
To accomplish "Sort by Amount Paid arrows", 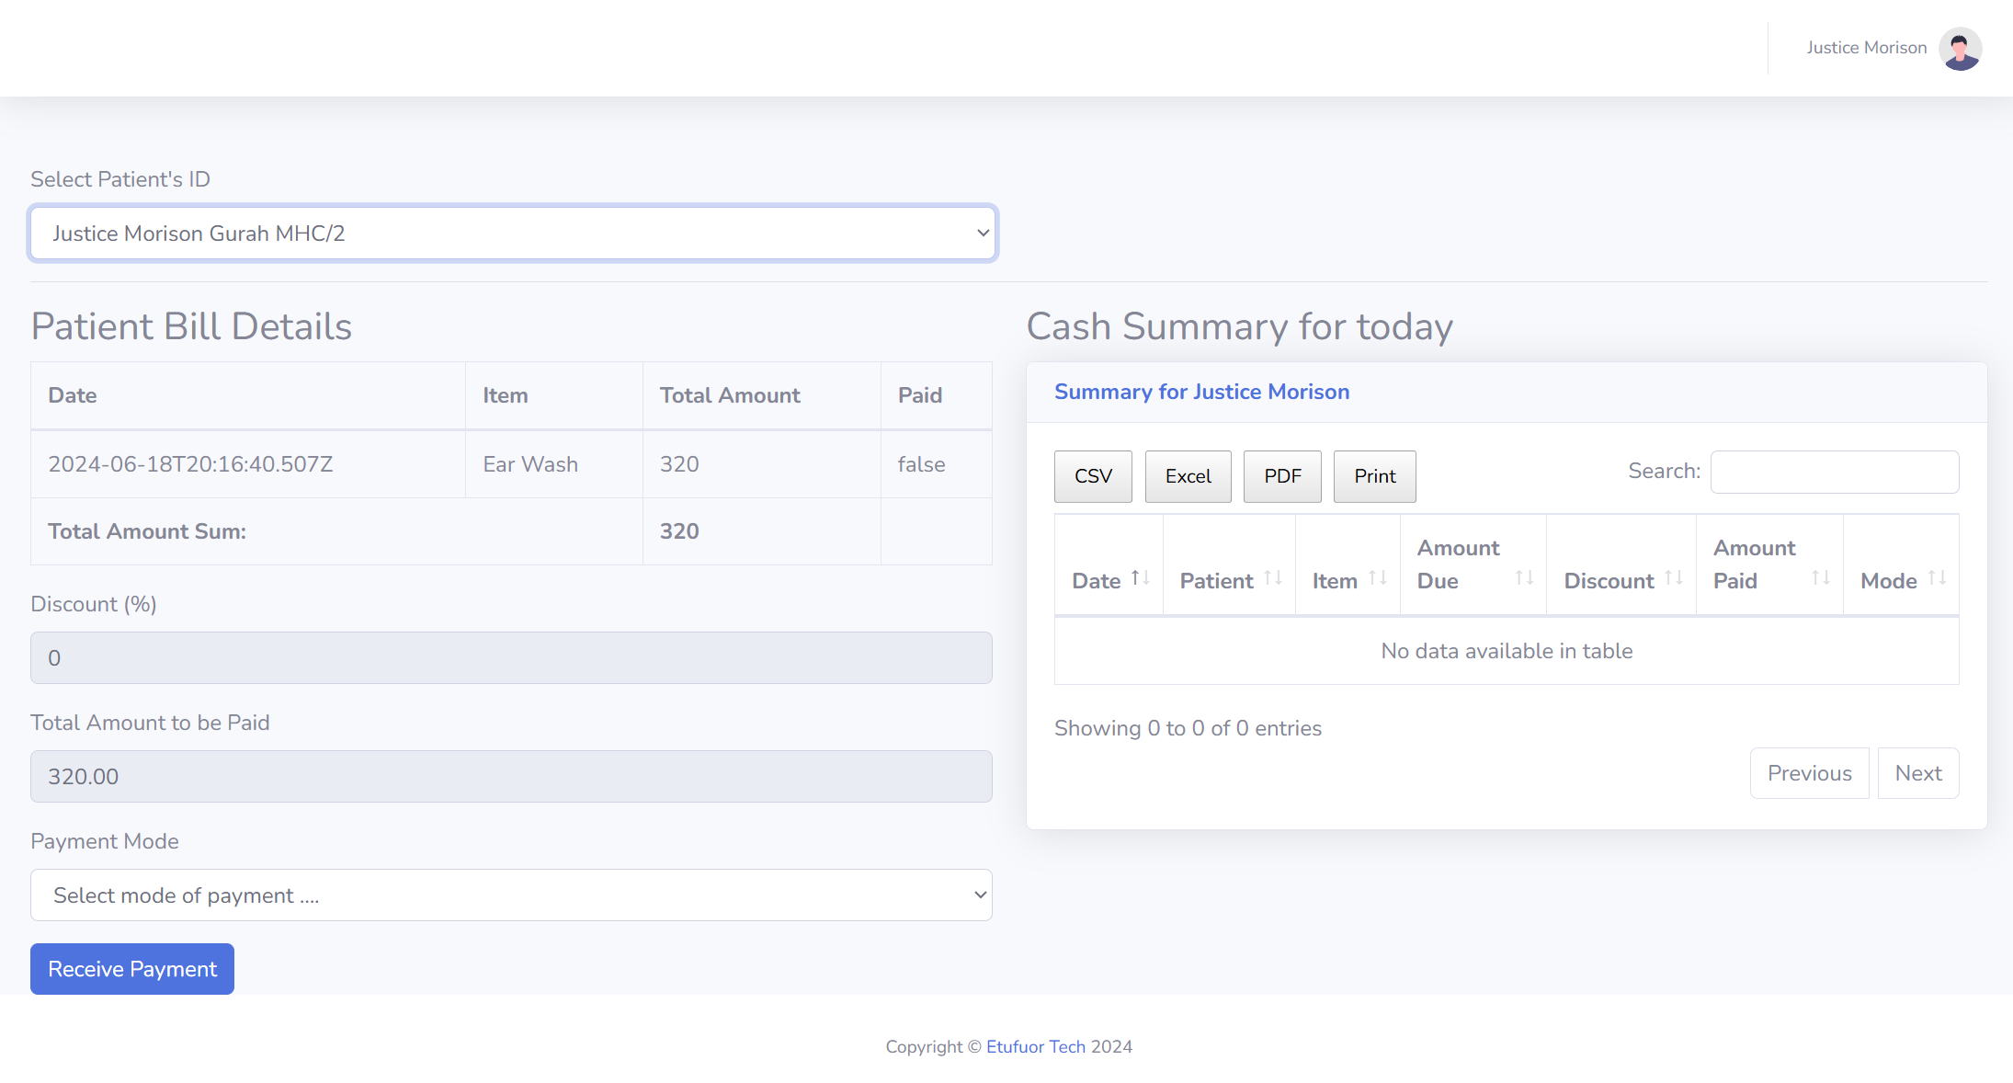I will [x=1820, y=578].
